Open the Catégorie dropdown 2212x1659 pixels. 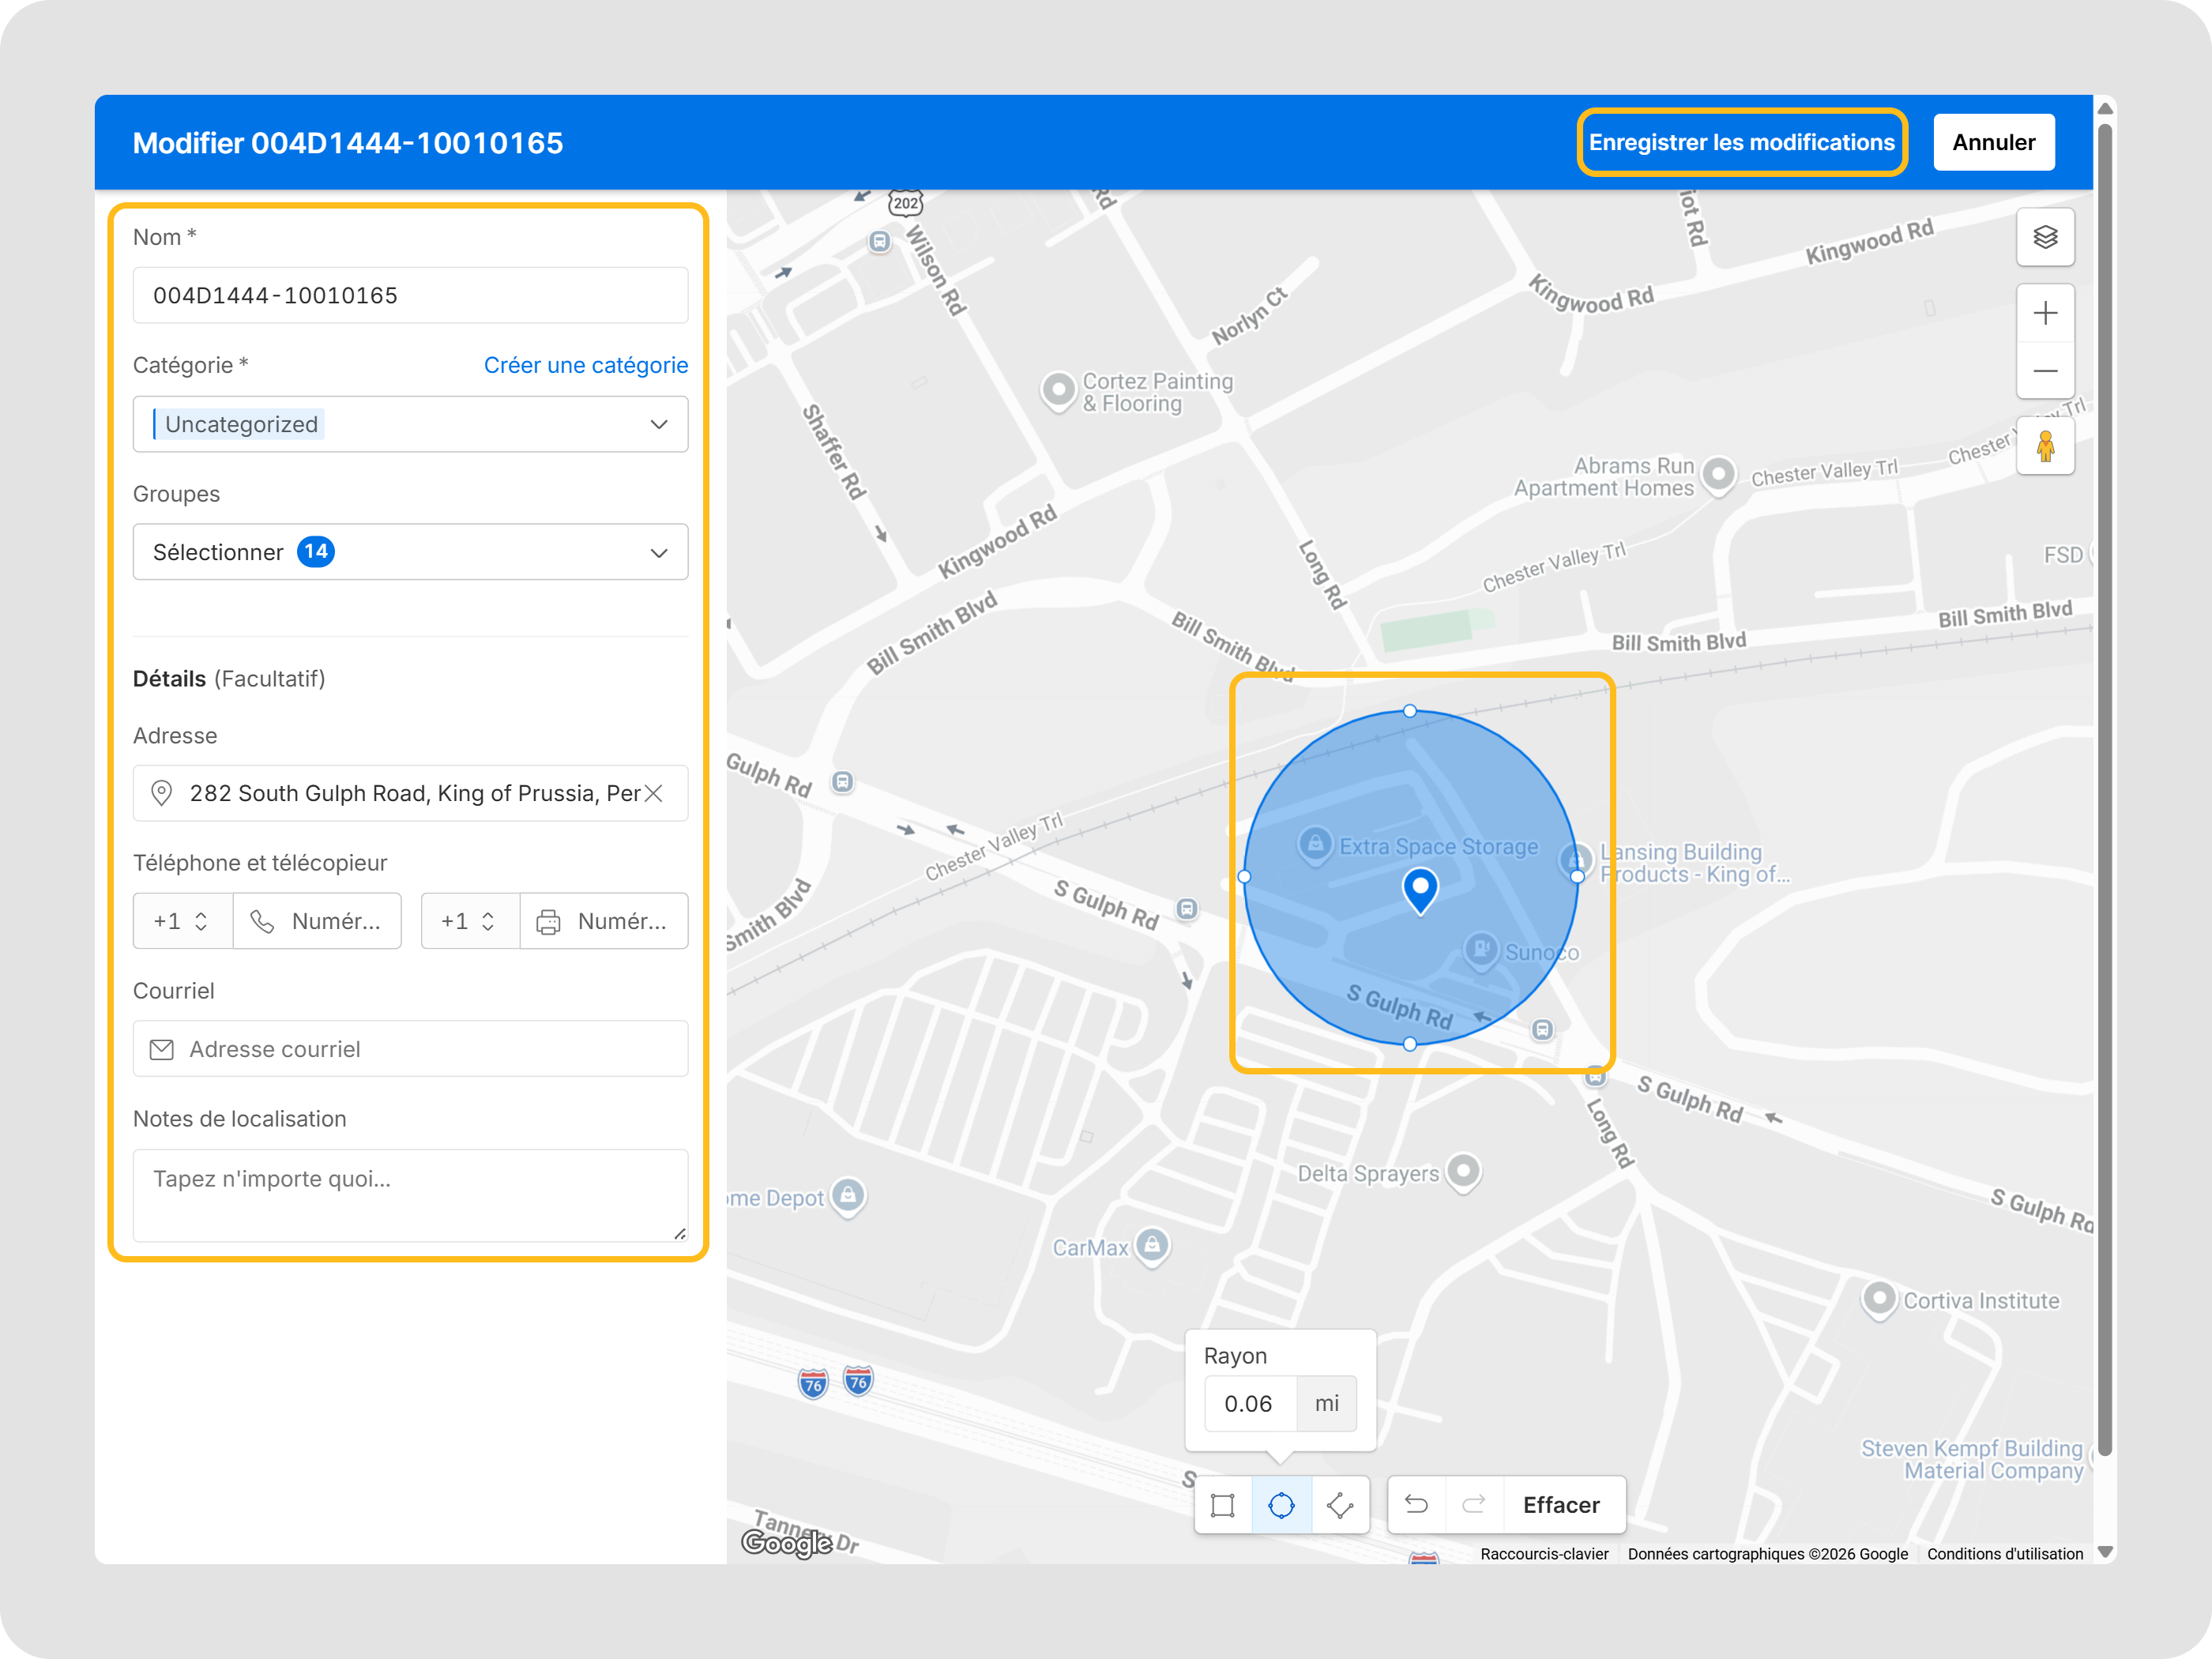[410, 424]
